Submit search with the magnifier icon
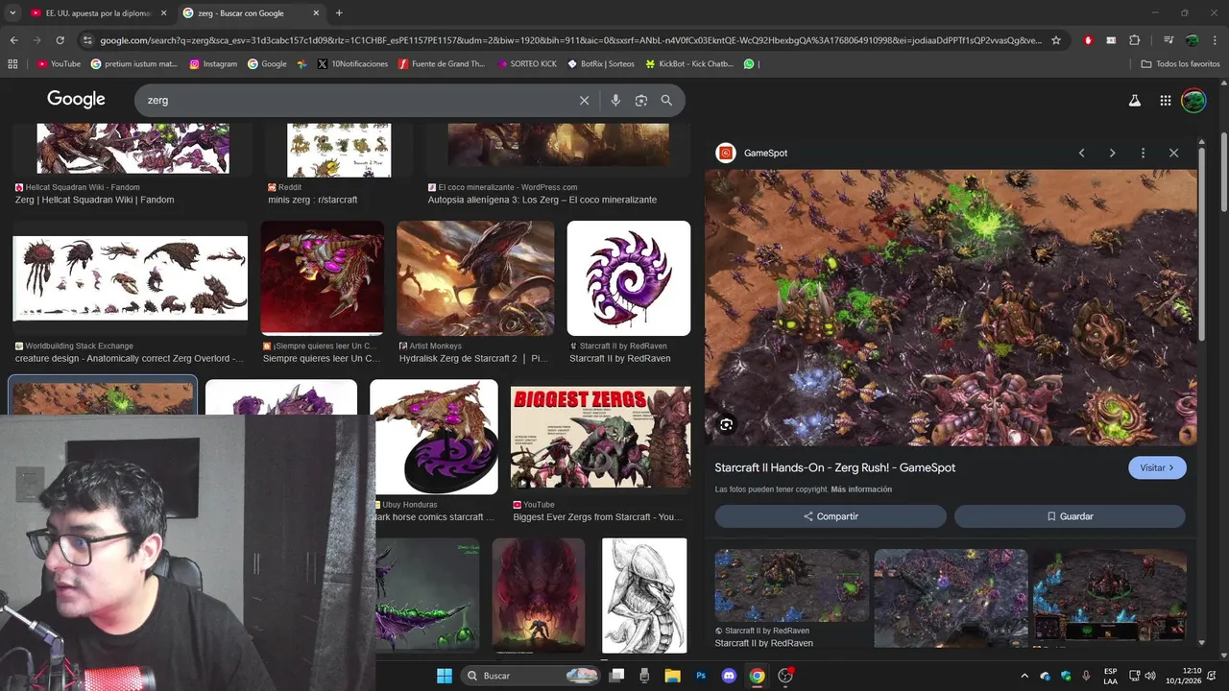The image size is (1229, 691). 666,100
